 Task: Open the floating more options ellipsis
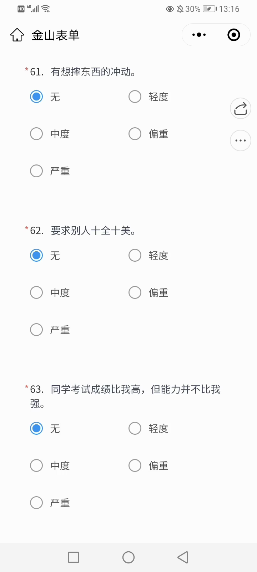pos(241,140)
